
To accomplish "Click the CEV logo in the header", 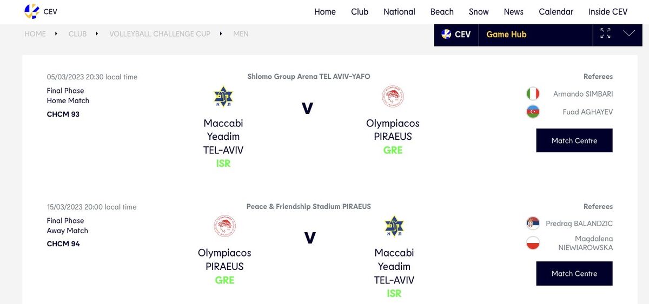I will (x=41, y=11).
